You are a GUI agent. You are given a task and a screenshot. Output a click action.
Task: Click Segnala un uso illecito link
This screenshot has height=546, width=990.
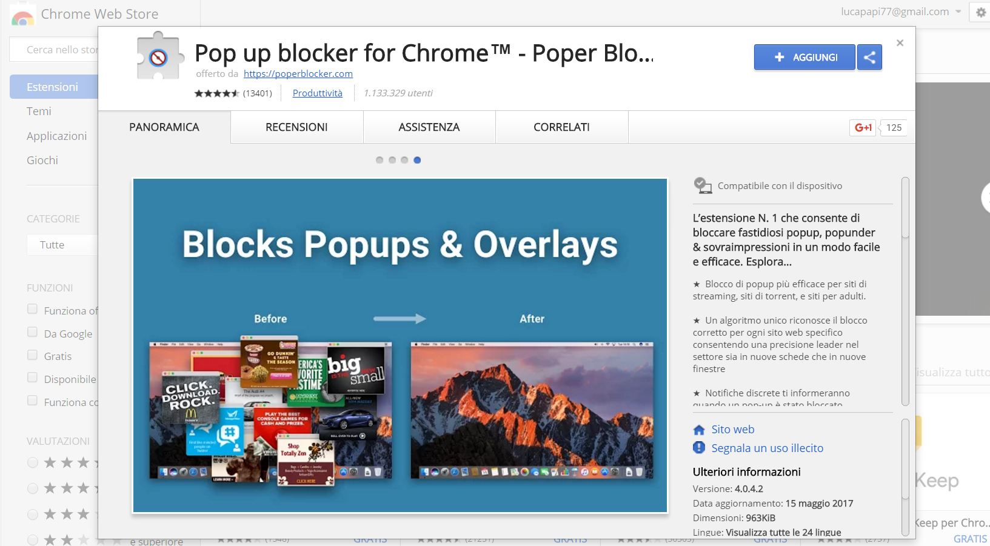click(767, 448)
